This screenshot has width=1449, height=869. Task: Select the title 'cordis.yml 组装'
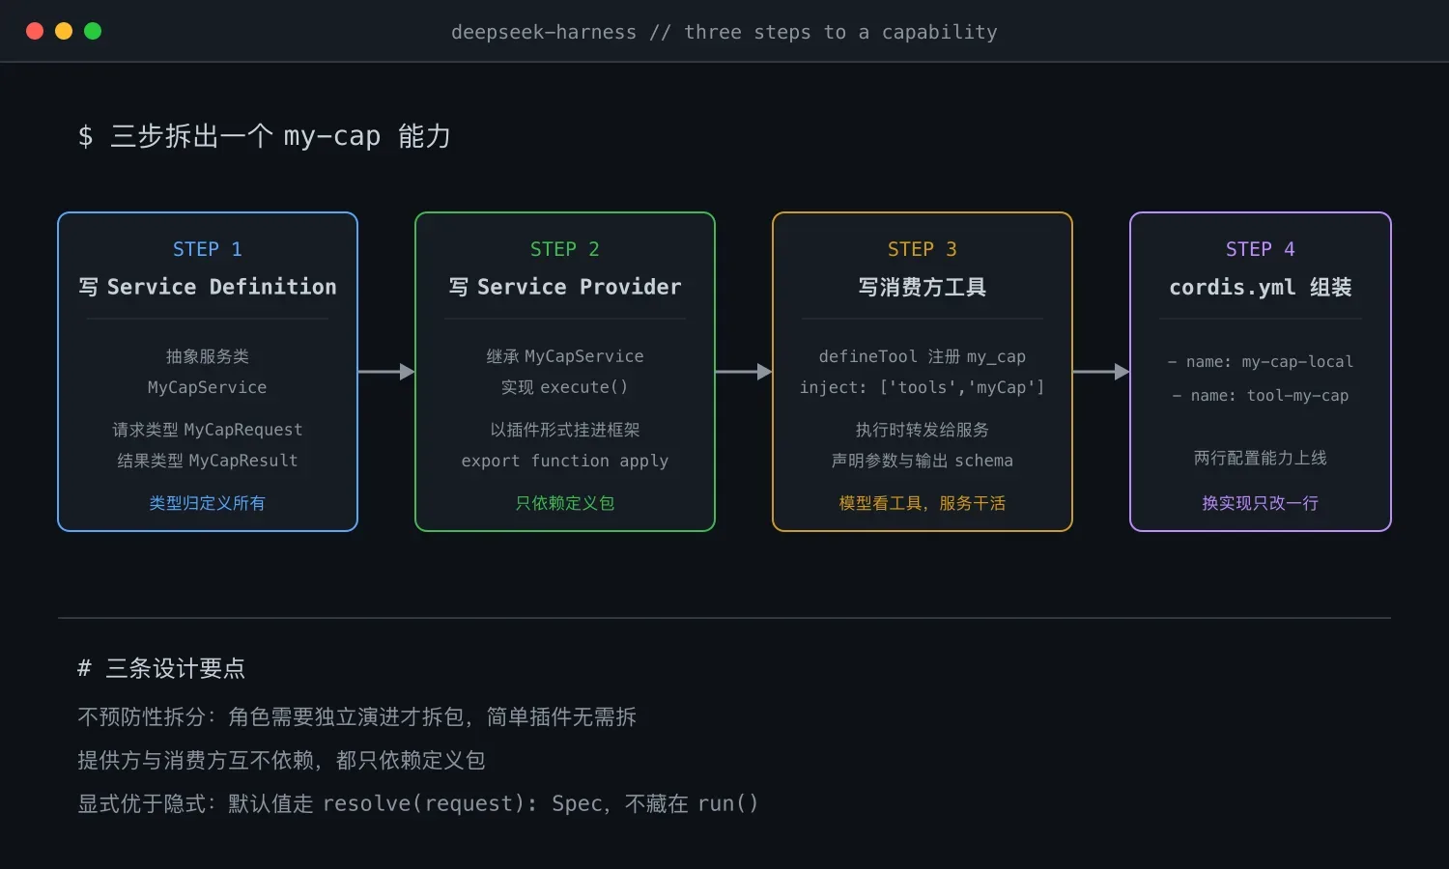[1261, 287]
